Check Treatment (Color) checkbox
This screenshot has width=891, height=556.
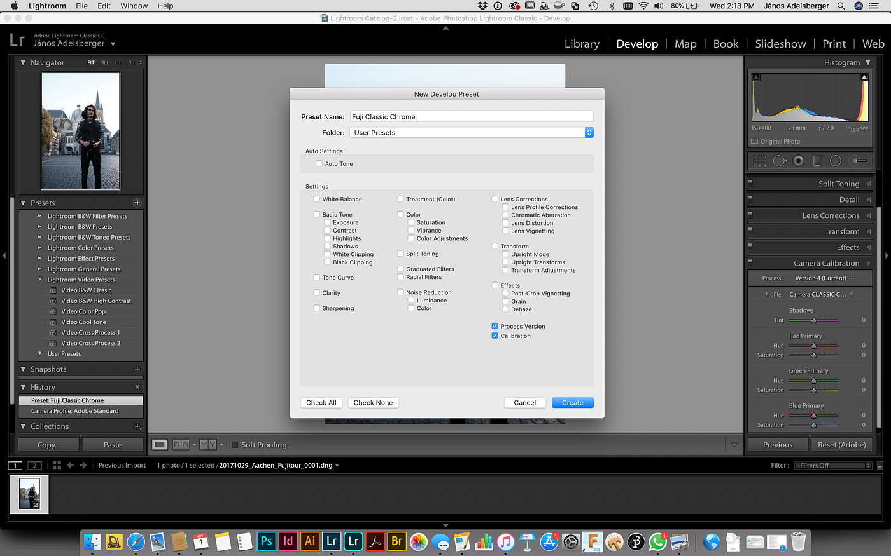click(x=400, y=199)
